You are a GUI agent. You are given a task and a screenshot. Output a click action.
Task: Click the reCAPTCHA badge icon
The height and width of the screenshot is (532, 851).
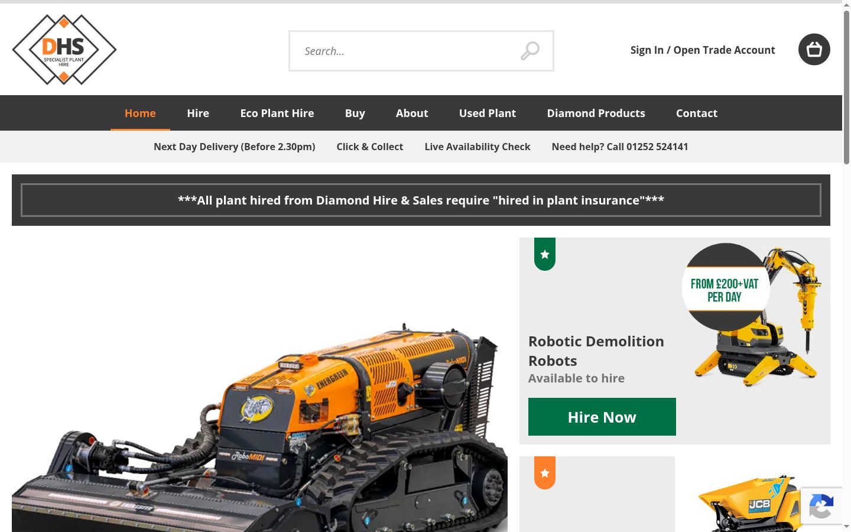pos(821,506)
